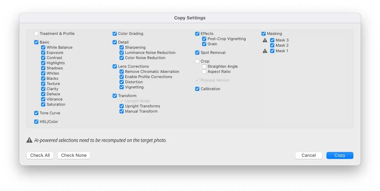Enable the Treatment & Profile checkbox
Image resolution: width=380 pixels, height=191 pixels.
coord(36,34)
